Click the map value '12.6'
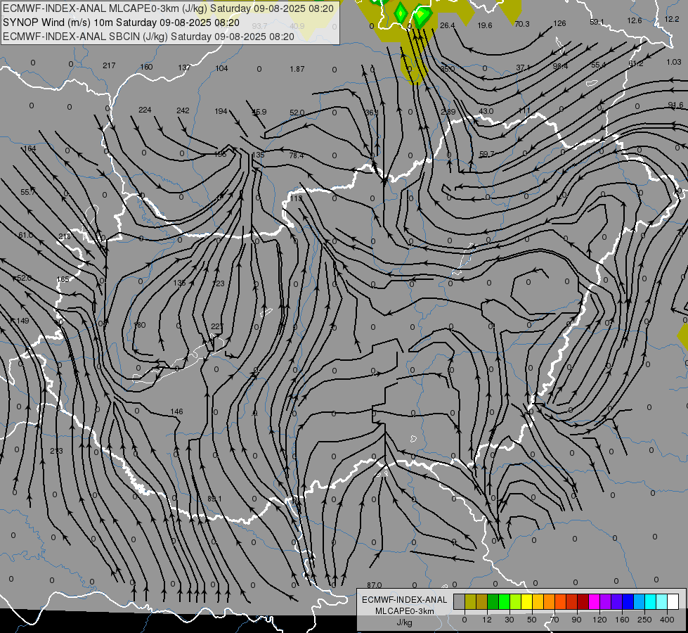Screen dimensions: 688x633 (634, 20)
